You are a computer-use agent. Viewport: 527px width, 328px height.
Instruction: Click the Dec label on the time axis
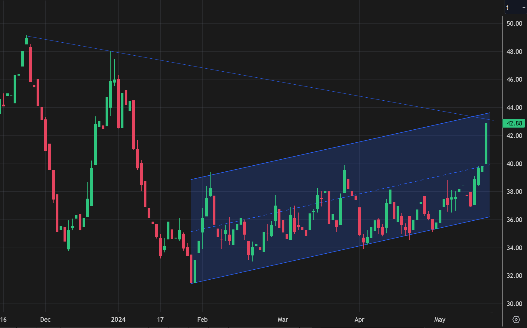click(45, 320)
